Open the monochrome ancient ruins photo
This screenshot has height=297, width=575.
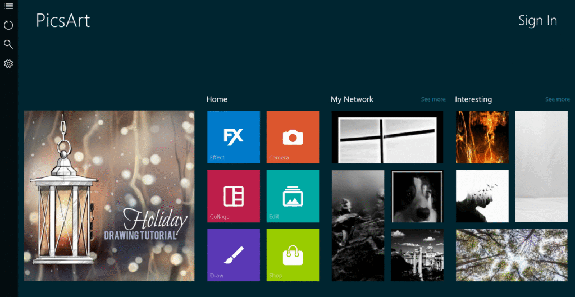pyautogui.click(x=417, y=255)
